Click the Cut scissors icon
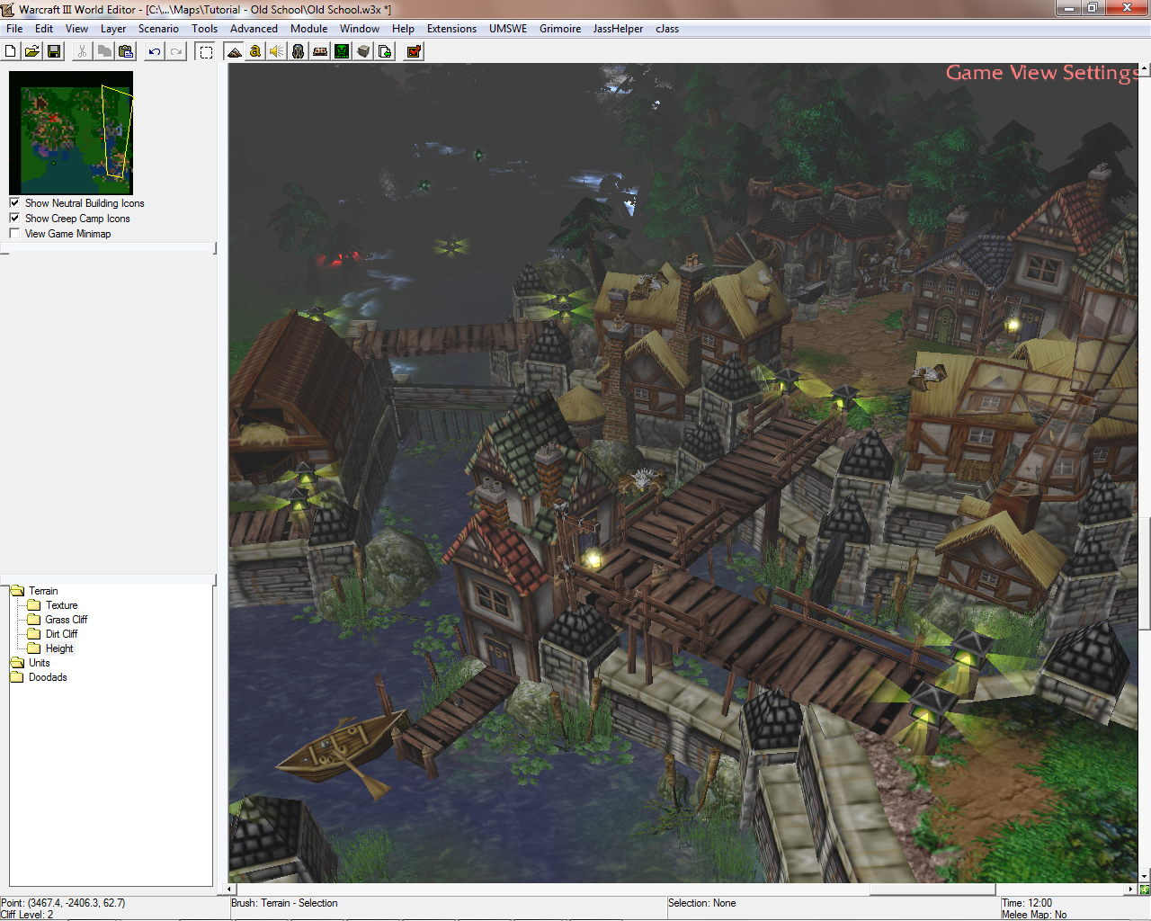Viewport: 1151px width, 921px height. 83,51
